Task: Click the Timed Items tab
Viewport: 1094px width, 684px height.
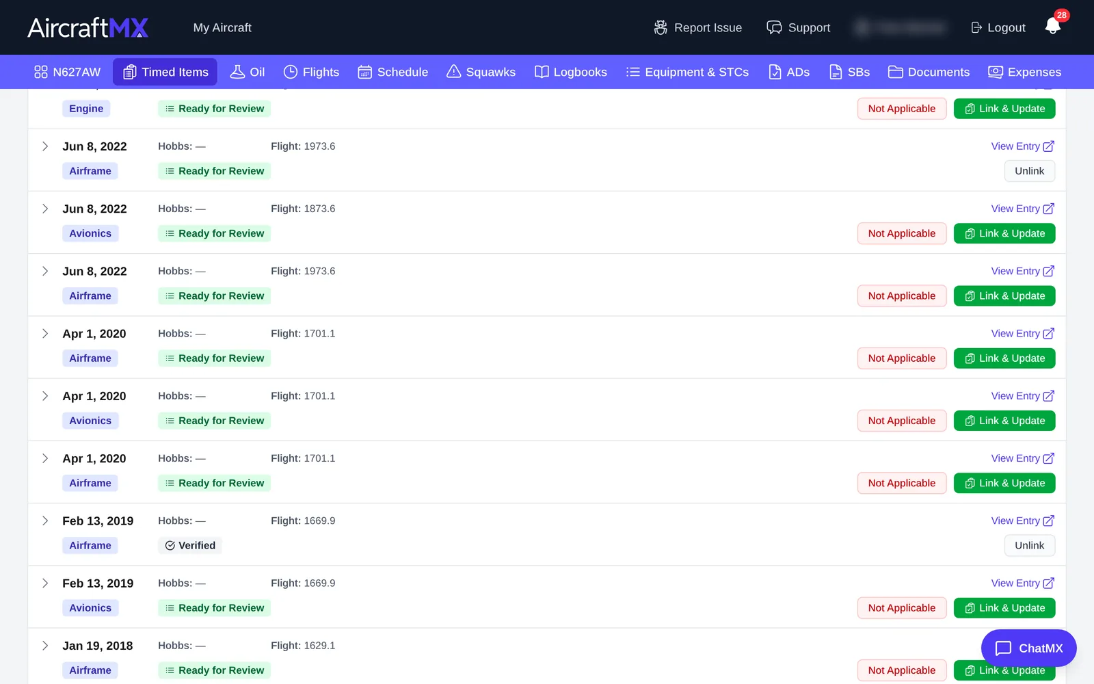Action: (x=165, y=72)
